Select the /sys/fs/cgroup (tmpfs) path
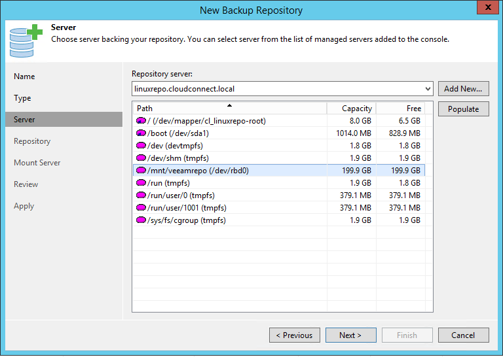This screenshot has height=357, width=503. click(x=187, y=220)
